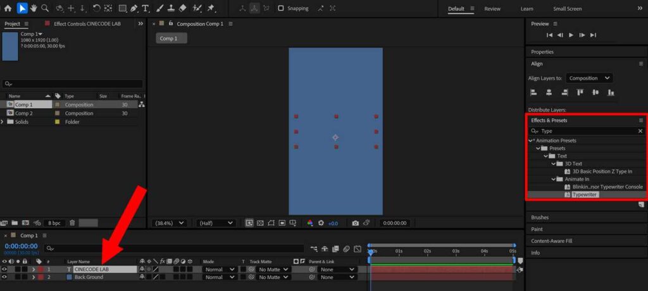Create new folder in Project panel
The width and height of the screenshot is (648, 291).
[x=15, y=223]
